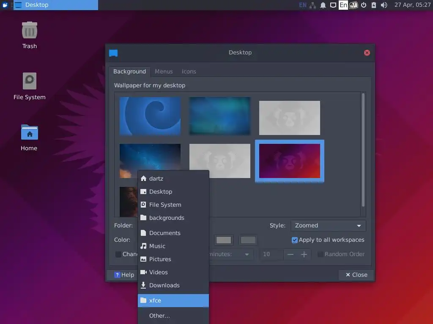The width and height of the screenshot is (433, 324).
Task: Click the power manager tray icon
Action: click(364, 5)
